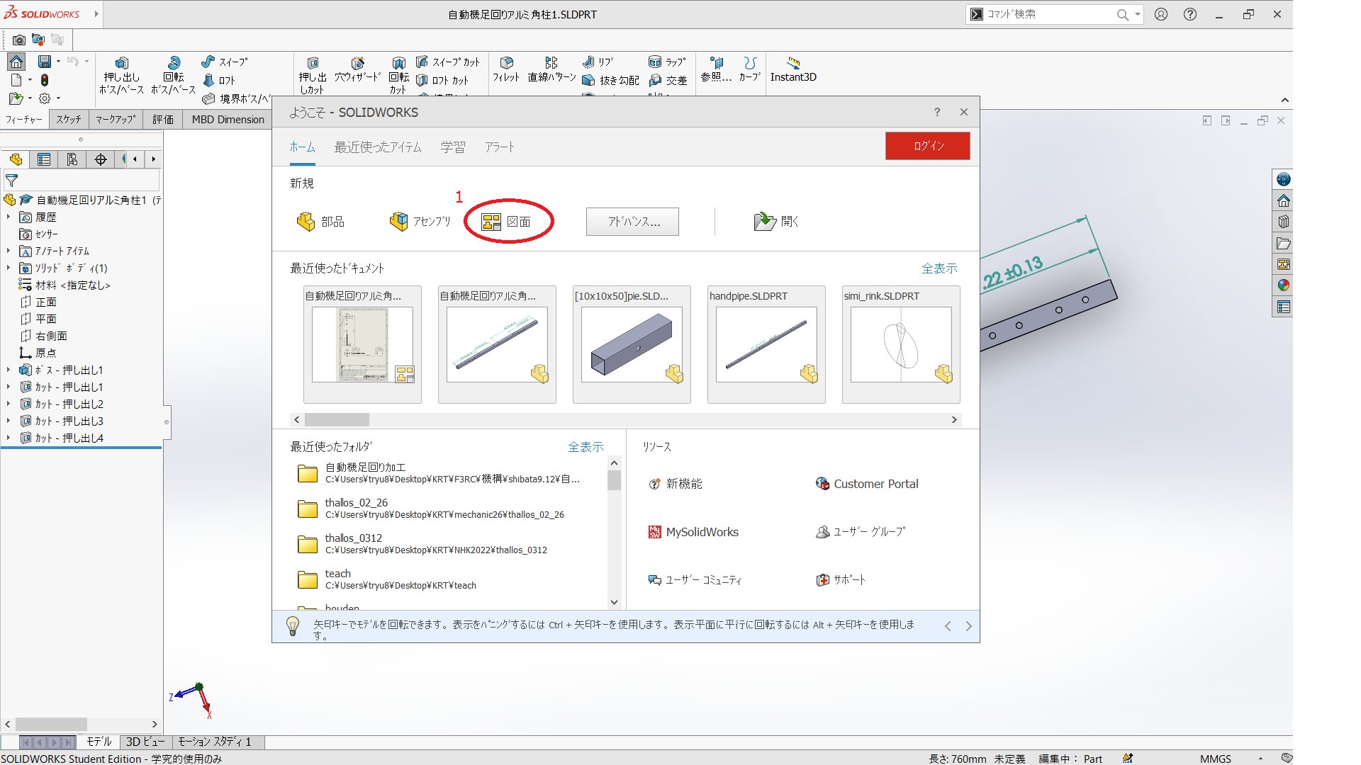Open the DimXpertManager crosshair tab icon
This screenshot has width=1361, height=765.
point(101,159)
